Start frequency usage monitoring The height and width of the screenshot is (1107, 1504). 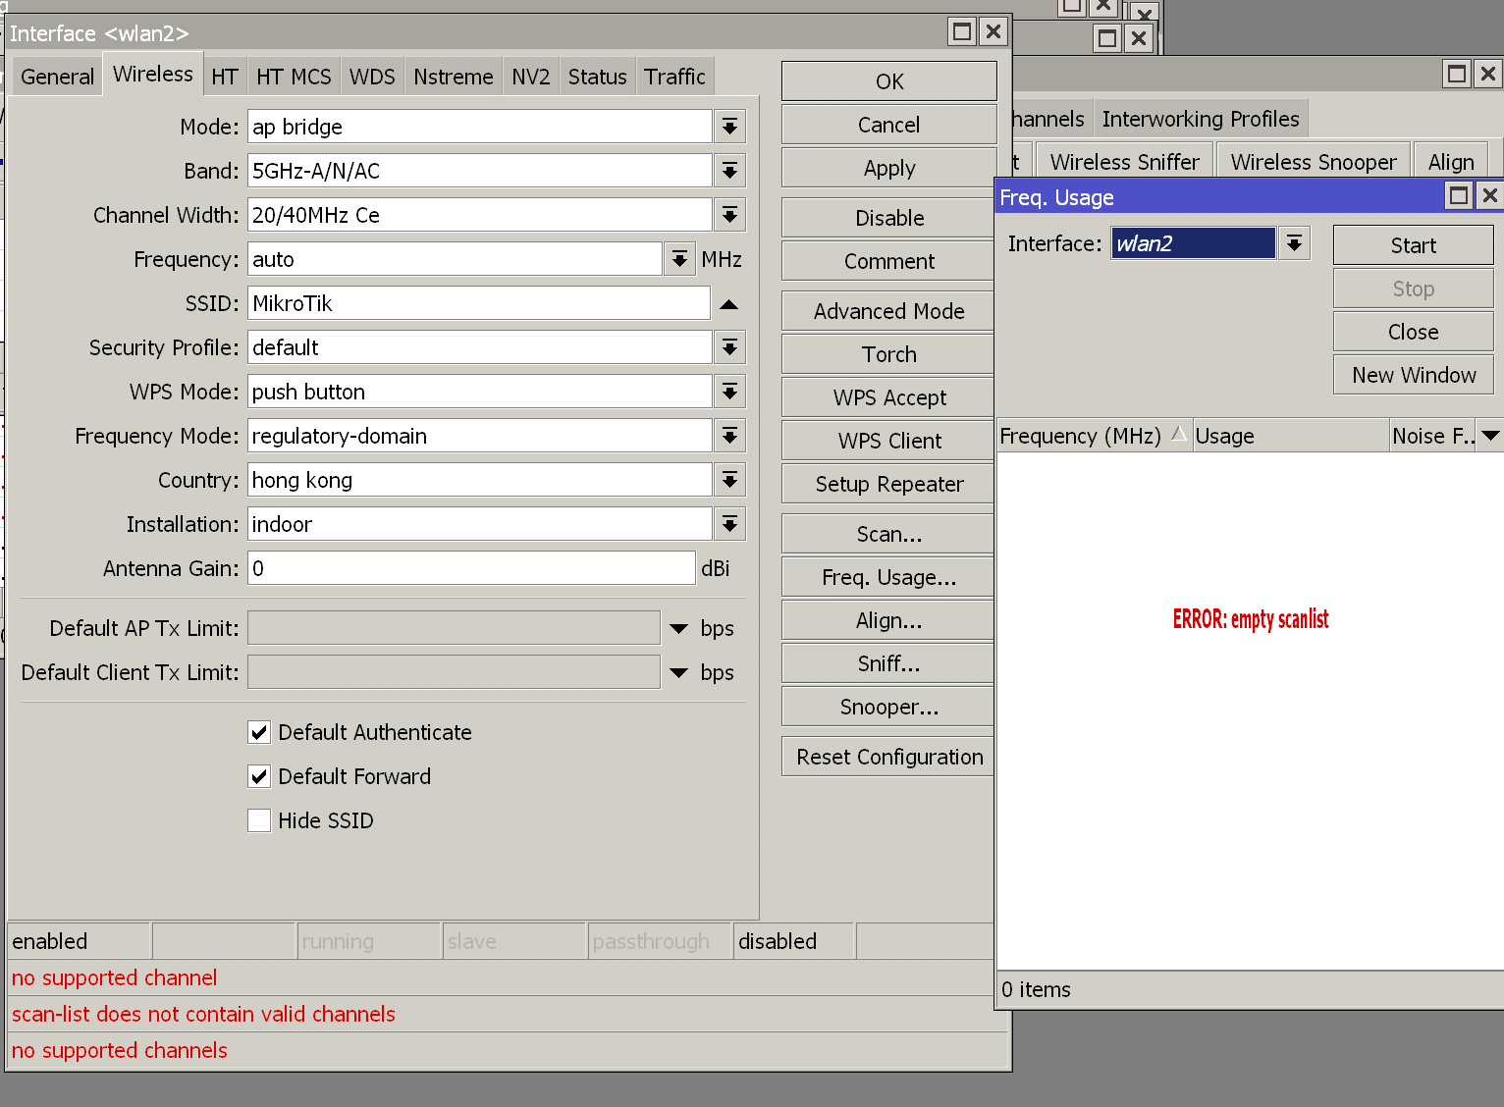point(1413,244)
